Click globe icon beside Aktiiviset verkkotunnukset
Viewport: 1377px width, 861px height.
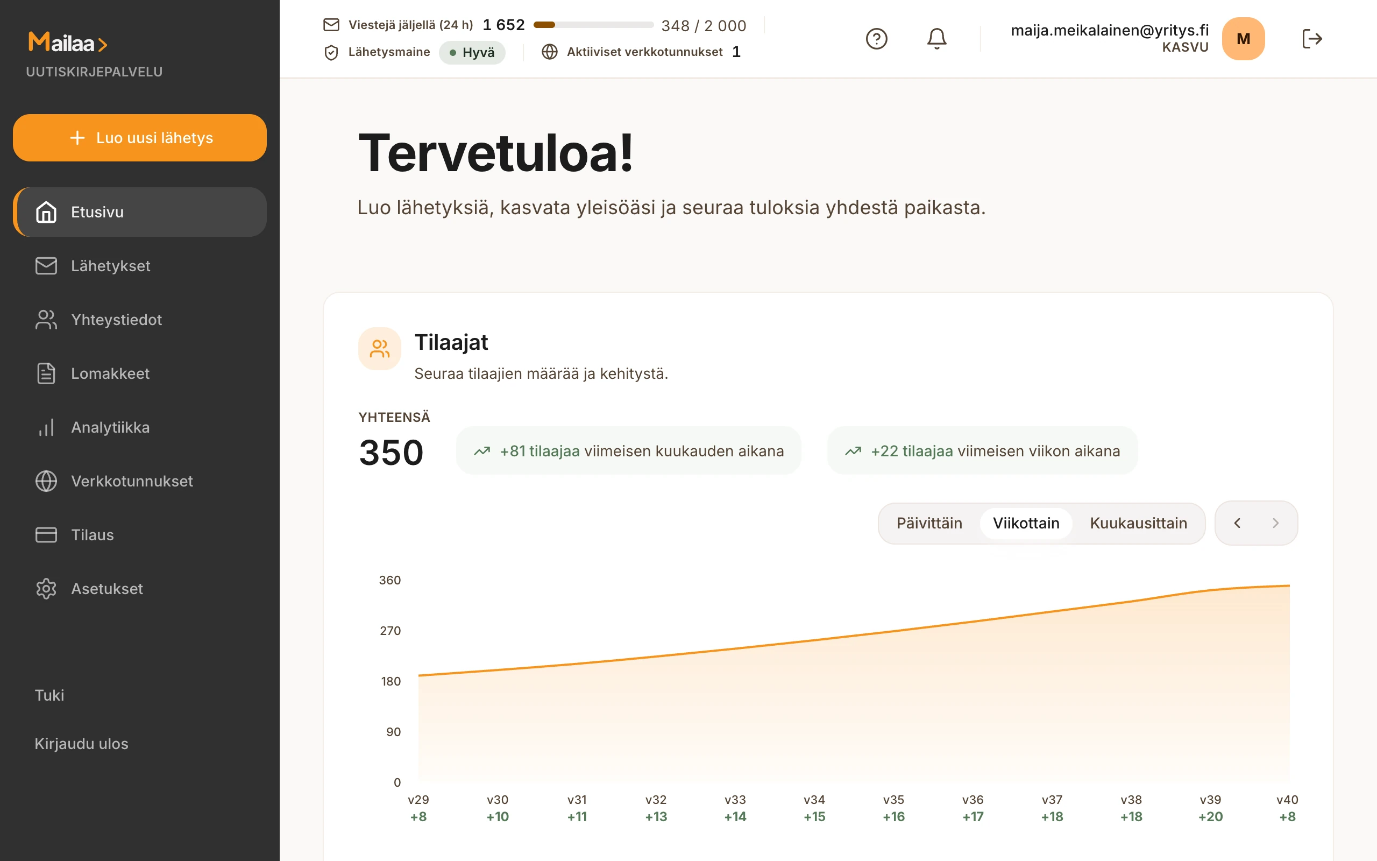549,52
